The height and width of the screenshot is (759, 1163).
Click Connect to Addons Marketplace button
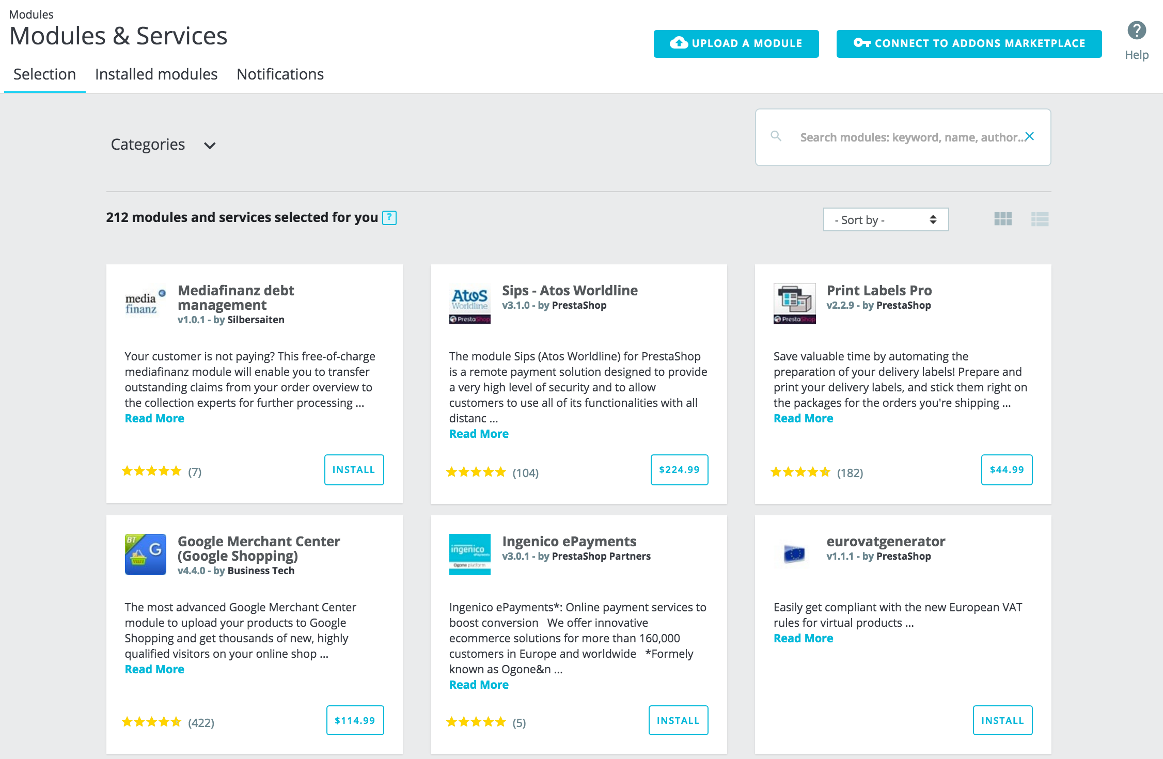[x=969, y=43]
